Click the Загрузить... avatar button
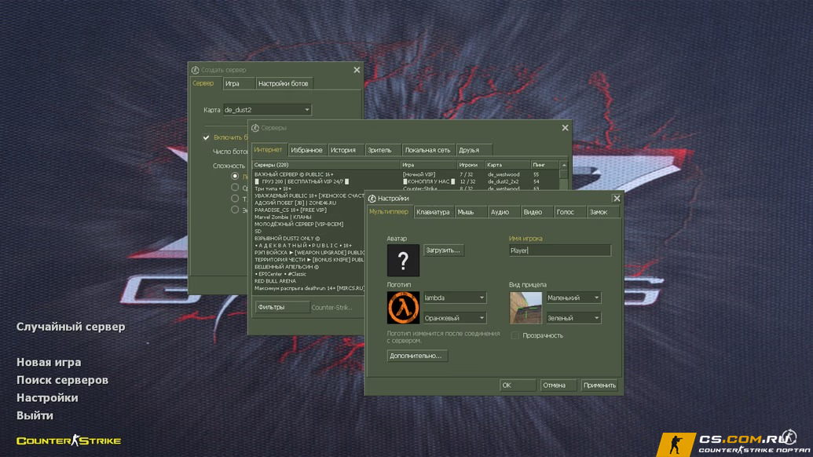This screenshot has width=813, height=457. click(443, 250)
